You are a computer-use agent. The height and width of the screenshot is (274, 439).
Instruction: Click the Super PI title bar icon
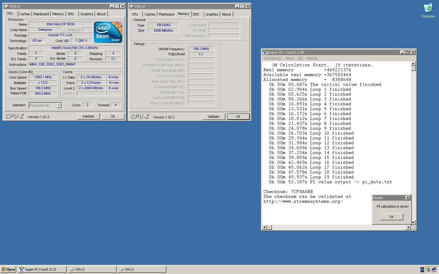(x=265, y=52)
